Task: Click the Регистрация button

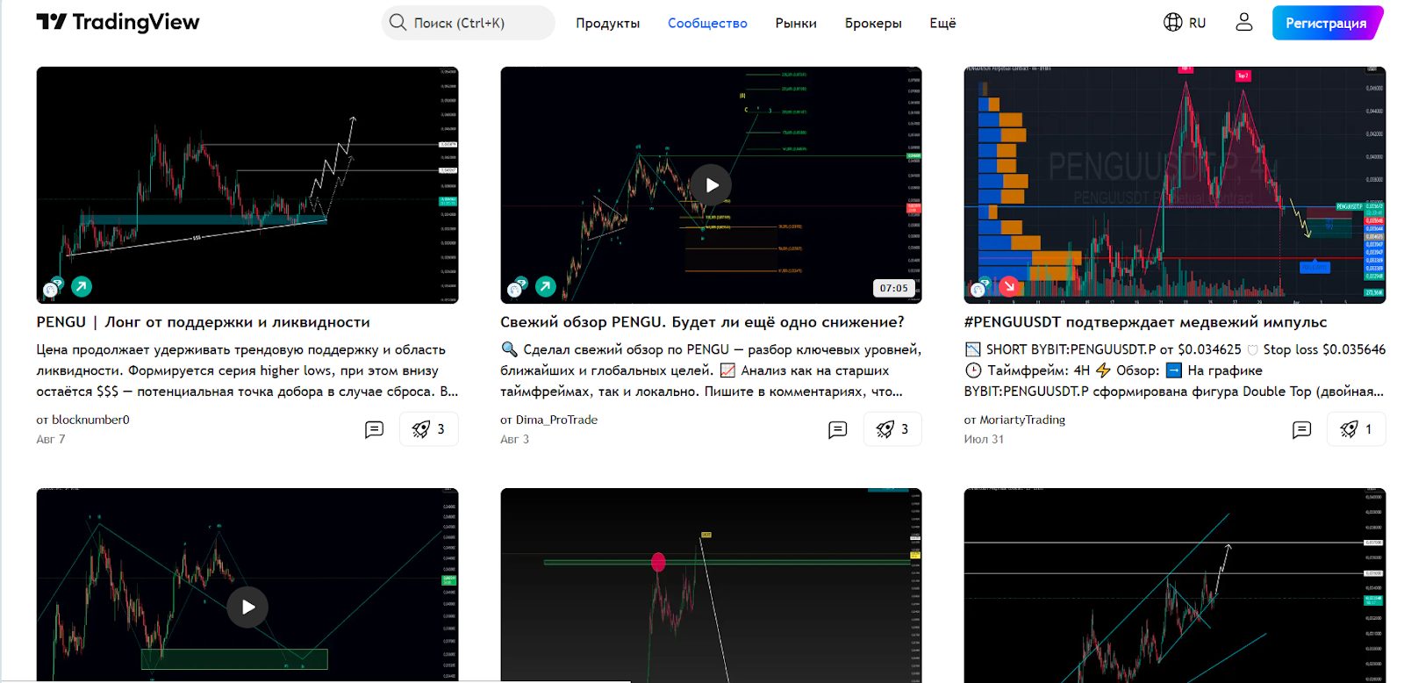Action: click(1326, 23)
